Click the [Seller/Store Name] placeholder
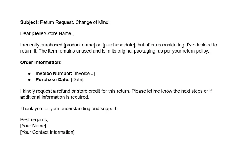This screenshot has height=159, width=245. click(x=52, y=33)
